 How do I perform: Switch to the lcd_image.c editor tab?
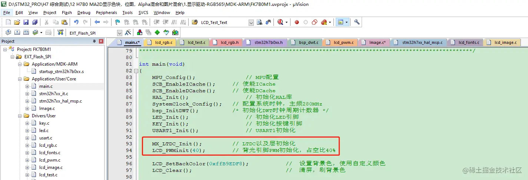pyautogui.click(x=502, y=42)
